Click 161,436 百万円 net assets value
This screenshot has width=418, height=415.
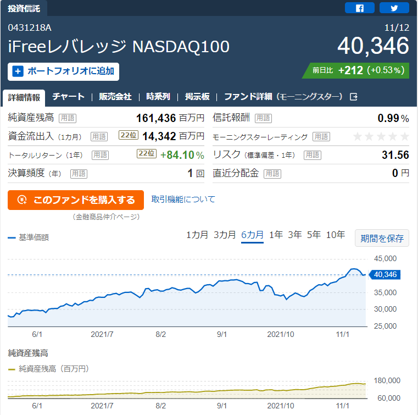click(170, 118)
